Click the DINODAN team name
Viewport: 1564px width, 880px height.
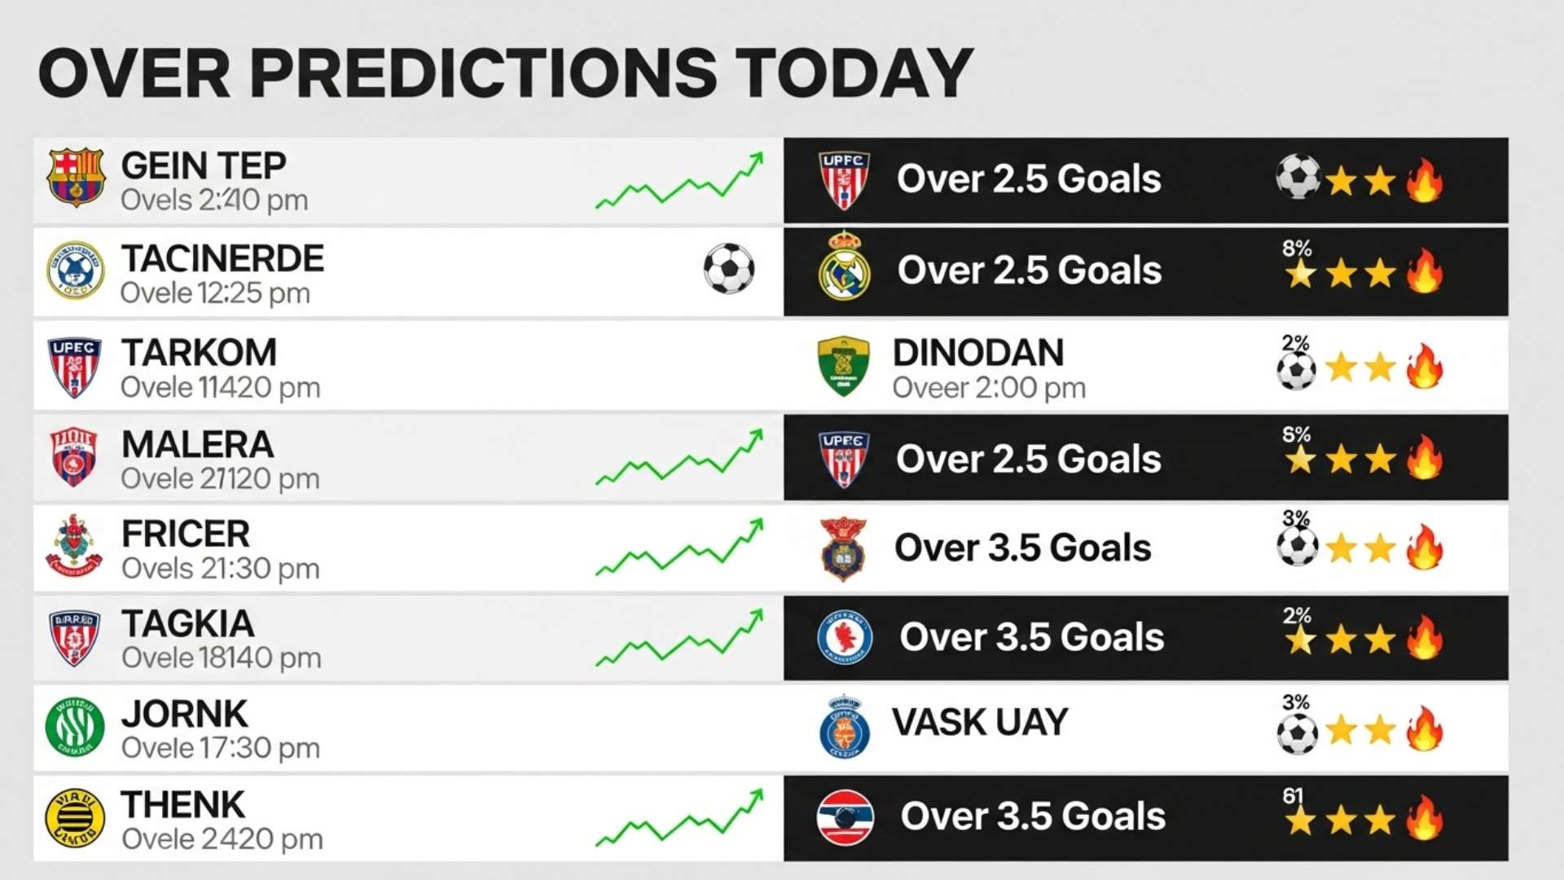tap(978, 353)
